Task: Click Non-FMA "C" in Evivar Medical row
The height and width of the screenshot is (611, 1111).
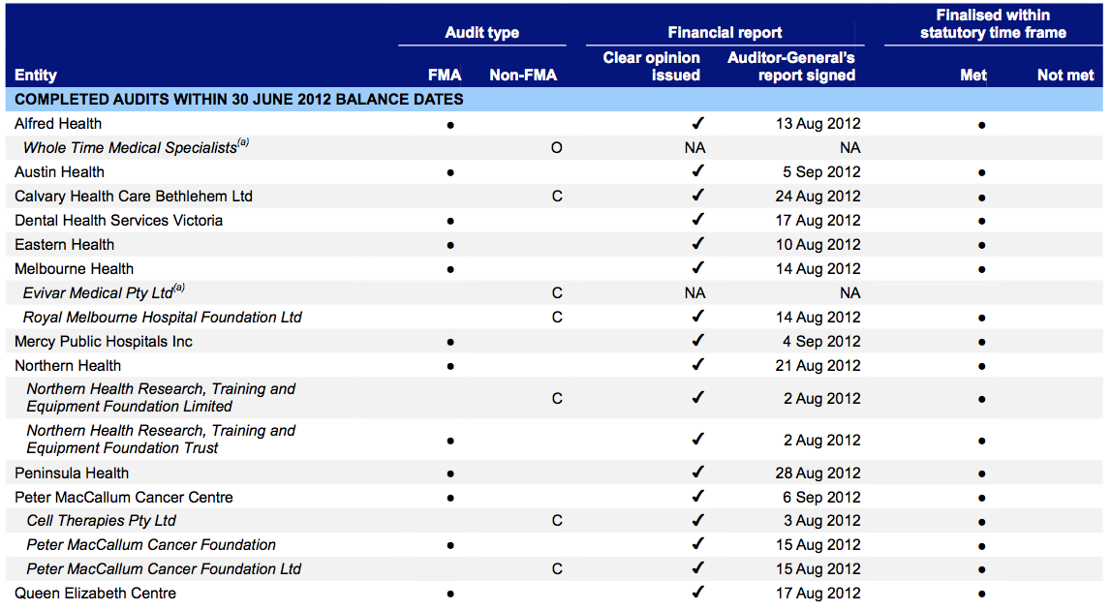Action: 557,293
